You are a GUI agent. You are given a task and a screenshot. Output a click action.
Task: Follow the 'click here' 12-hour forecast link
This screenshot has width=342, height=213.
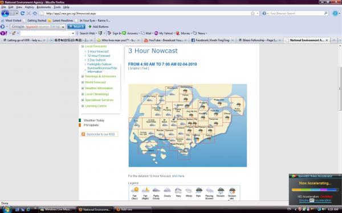[178, 176]
